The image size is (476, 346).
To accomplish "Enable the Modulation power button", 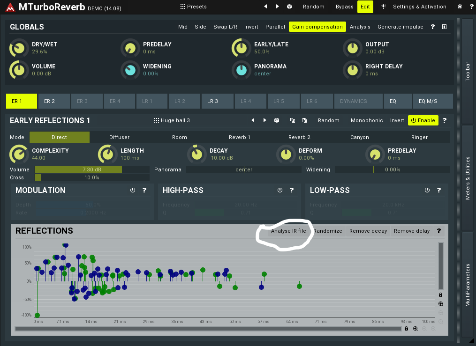I will point(133,190).
